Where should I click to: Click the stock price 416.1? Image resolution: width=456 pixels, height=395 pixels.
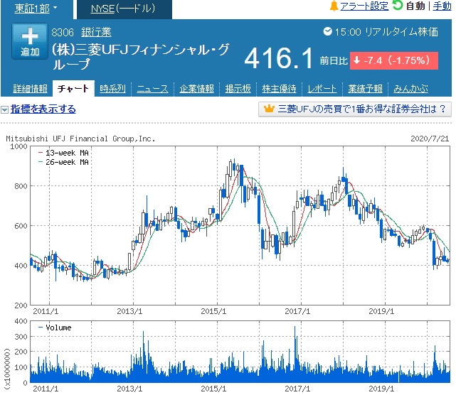[x=278, y=58]
